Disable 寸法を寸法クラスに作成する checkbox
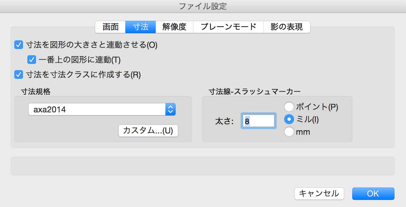This screenshot has width=406, height=207. 19,75
